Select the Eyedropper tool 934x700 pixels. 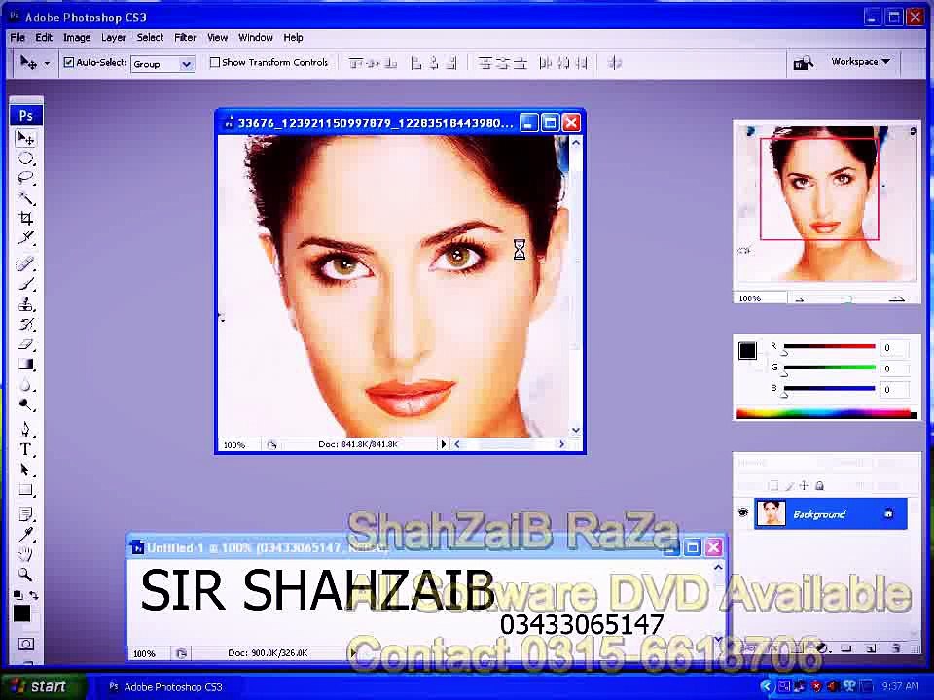[25, 534]
